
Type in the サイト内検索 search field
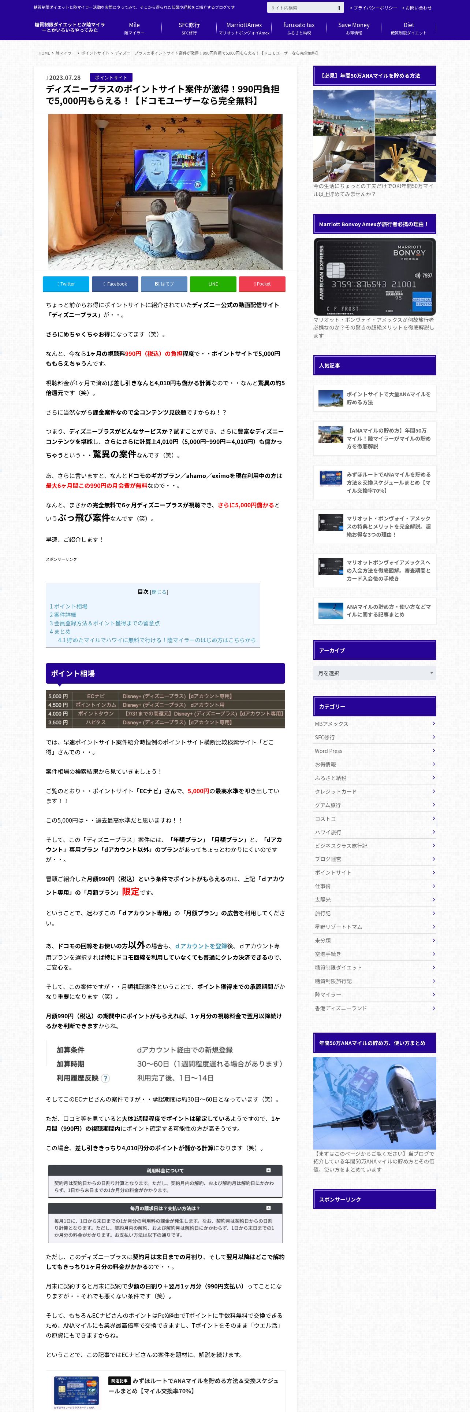(301, 8)
